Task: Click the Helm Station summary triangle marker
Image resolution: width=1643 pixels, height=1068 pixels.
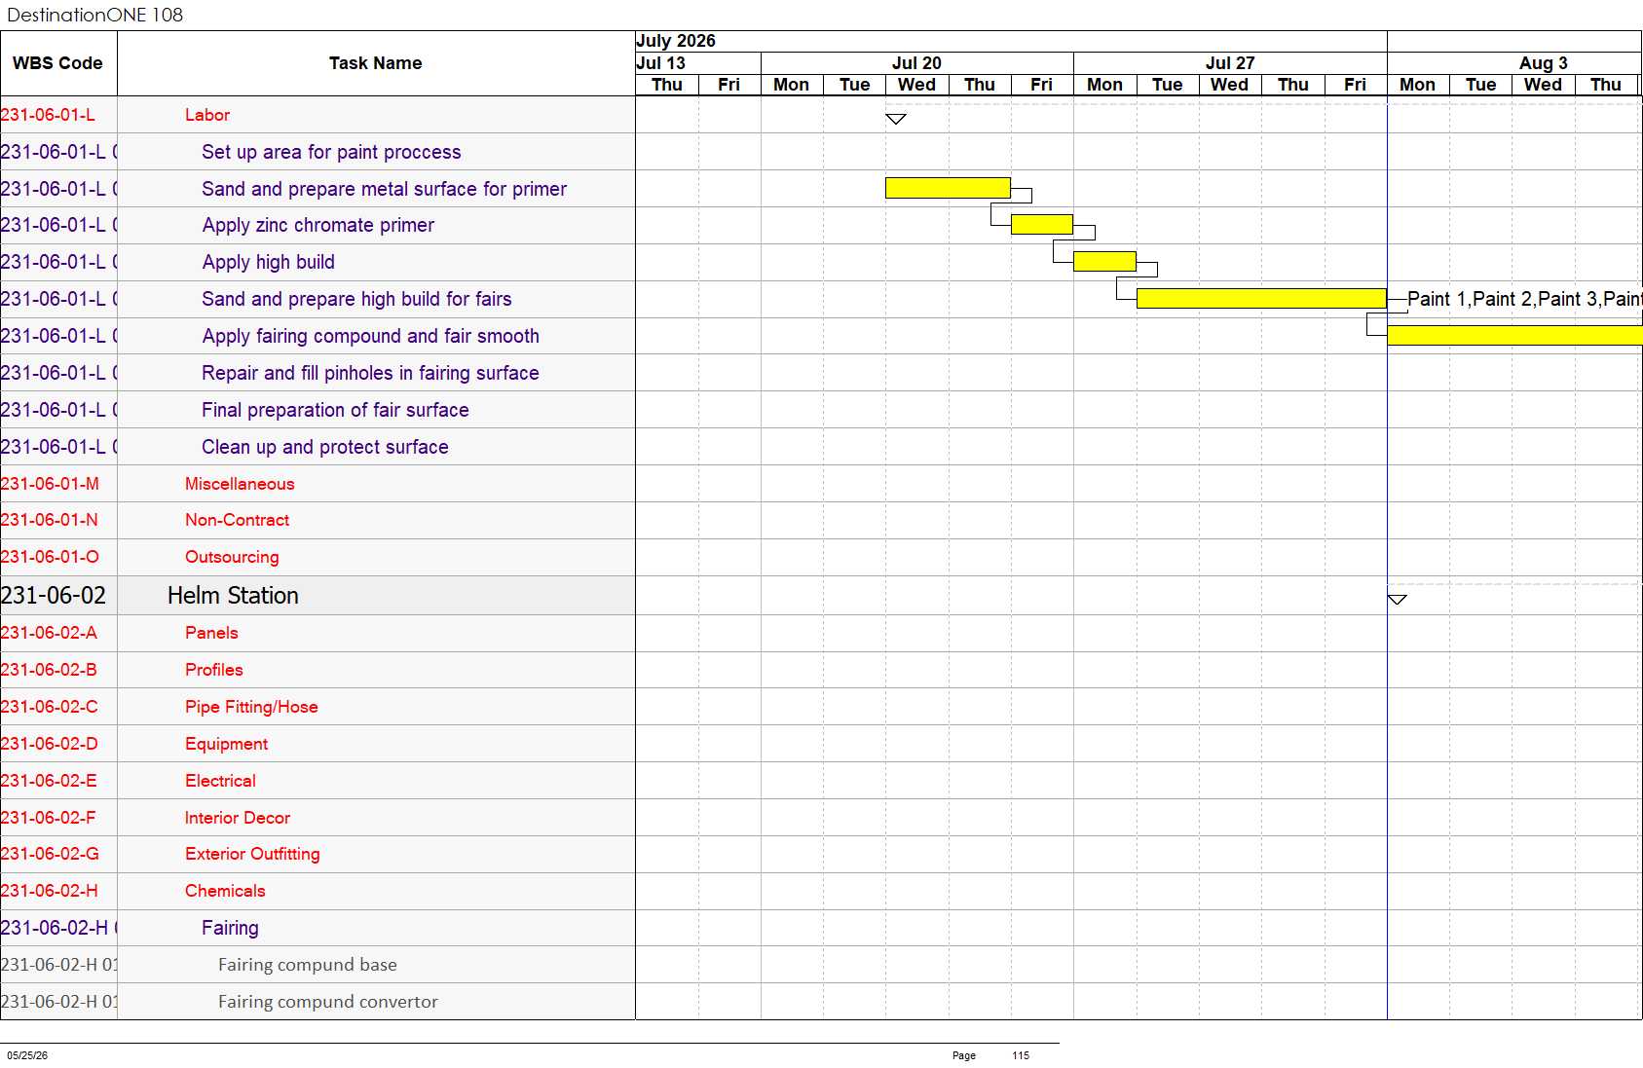Action: [1397, 600]
